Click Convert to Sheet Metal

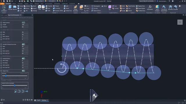pyautogui.click(x=164, y=8)
